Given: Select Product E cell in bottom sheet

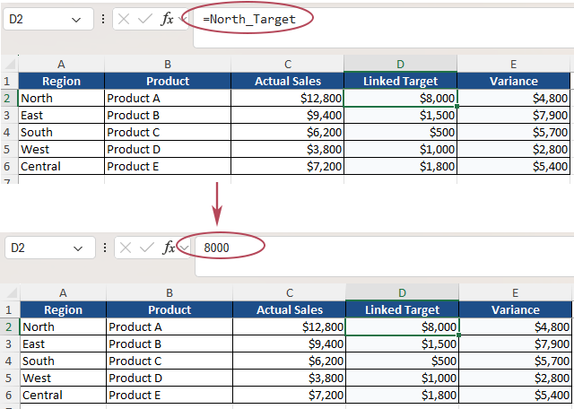Looking at the screenshot, I should click(x=170, y=395).
